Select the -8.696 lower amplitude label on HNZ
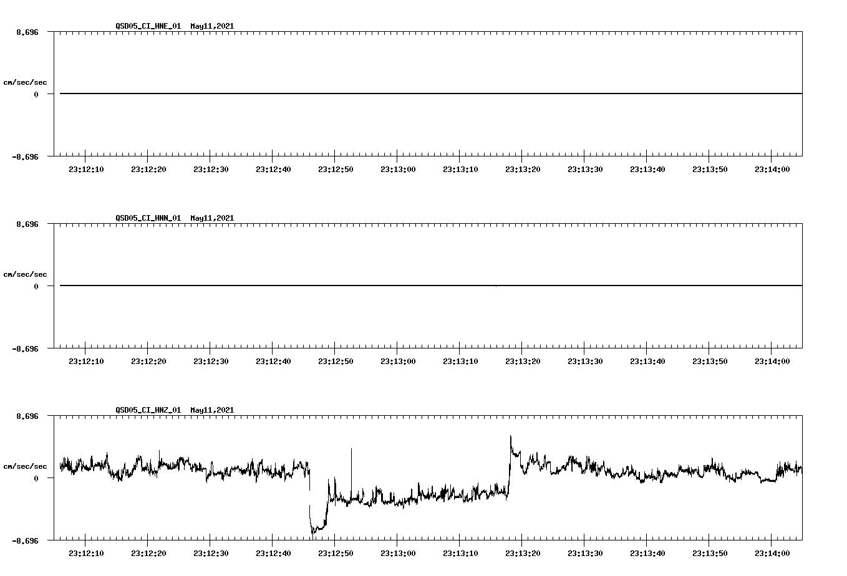The image size is (847, 576). (x=24, y=542)
